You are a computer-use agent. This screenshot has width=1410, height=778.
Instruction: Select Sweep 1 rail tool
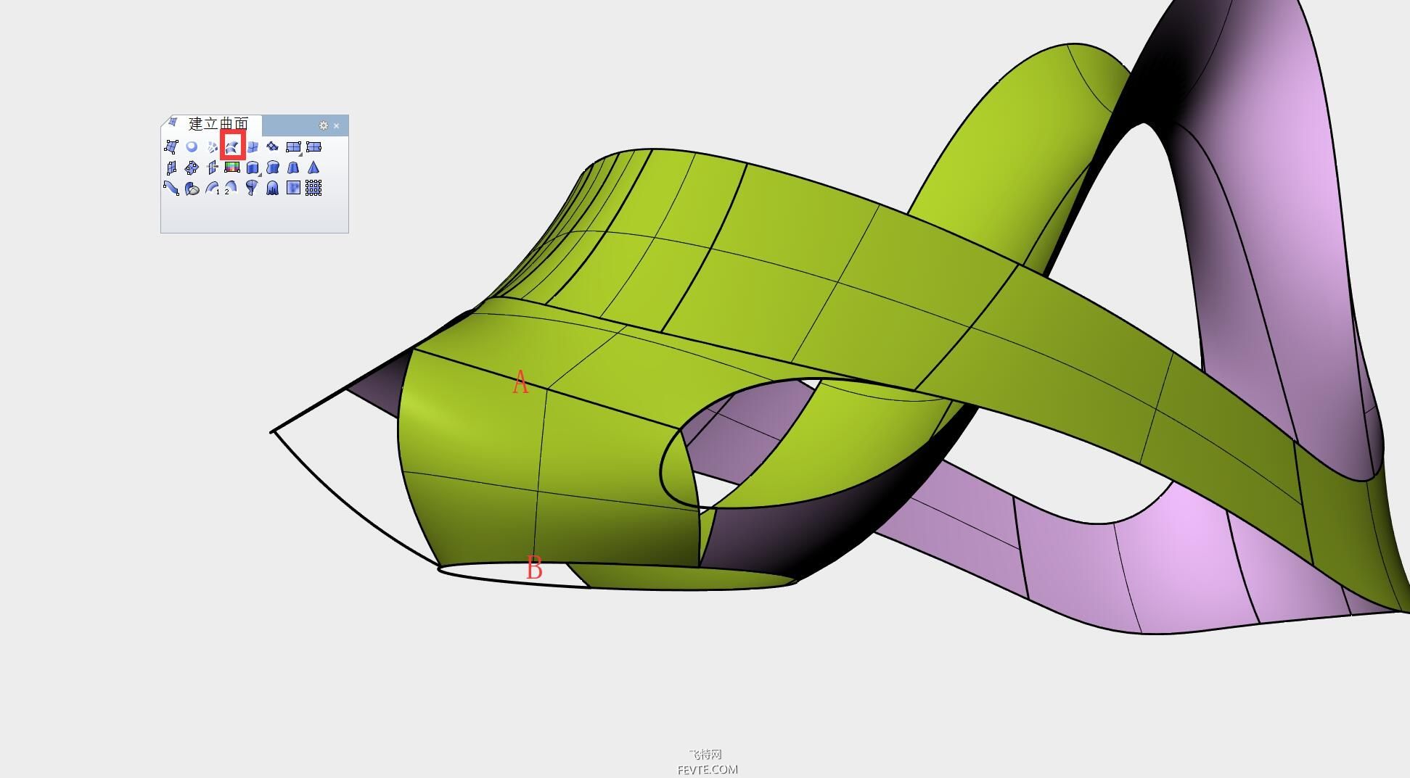[212, 188]
